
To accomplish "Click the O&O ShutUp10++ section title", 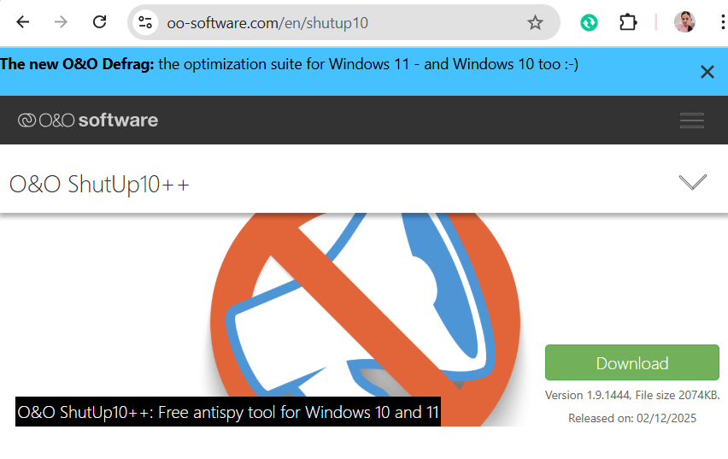I will pos(99,185).
